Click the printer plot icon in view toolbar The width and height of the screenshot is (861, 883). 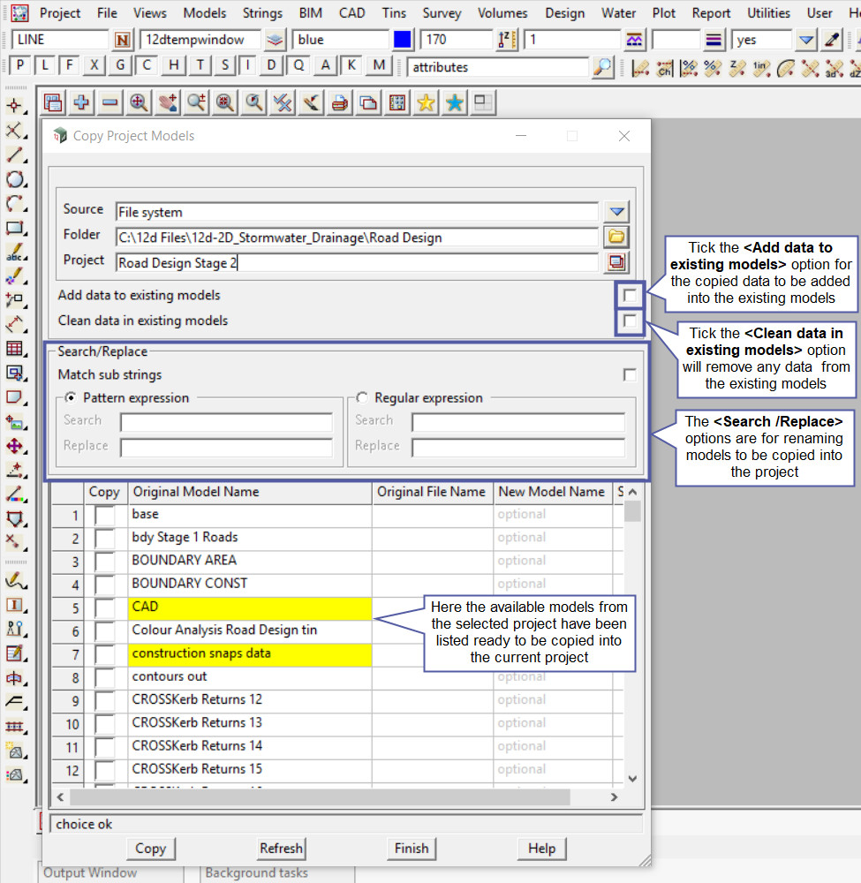pos(340,103)
